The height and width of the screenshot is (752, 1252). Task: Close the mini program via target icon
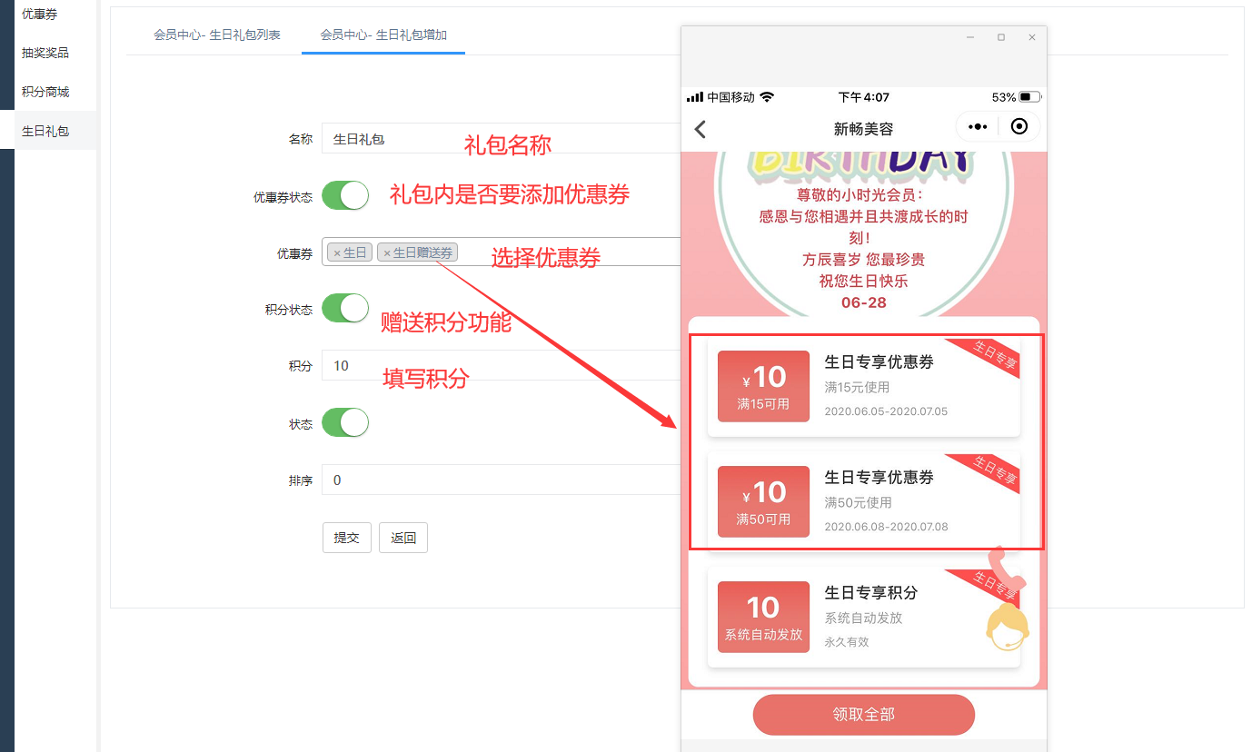click(x=1019, y=127)
